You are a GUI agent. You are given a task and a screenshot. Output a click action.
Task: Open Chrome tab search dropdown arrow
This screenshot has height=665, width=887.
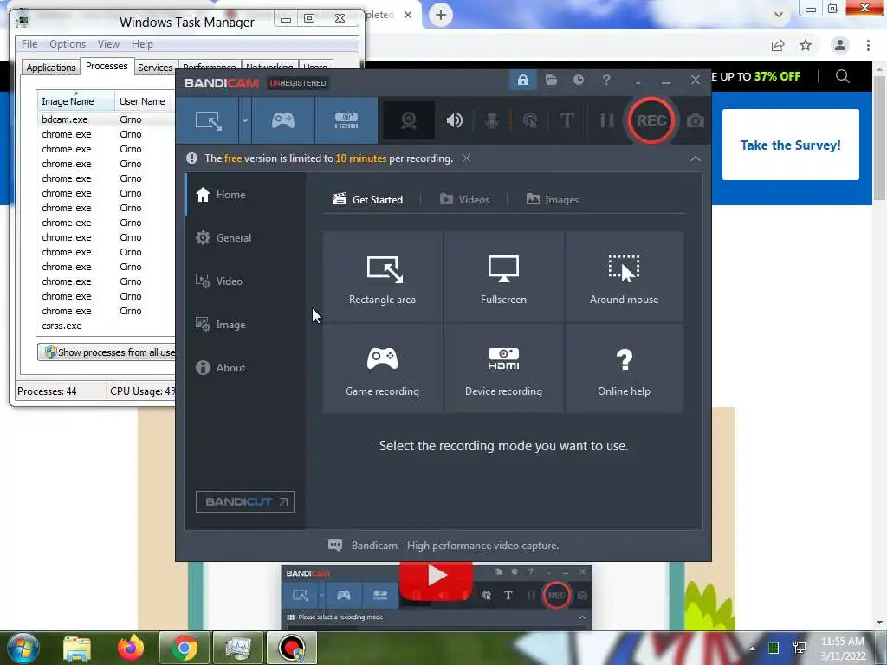[779, 15]
